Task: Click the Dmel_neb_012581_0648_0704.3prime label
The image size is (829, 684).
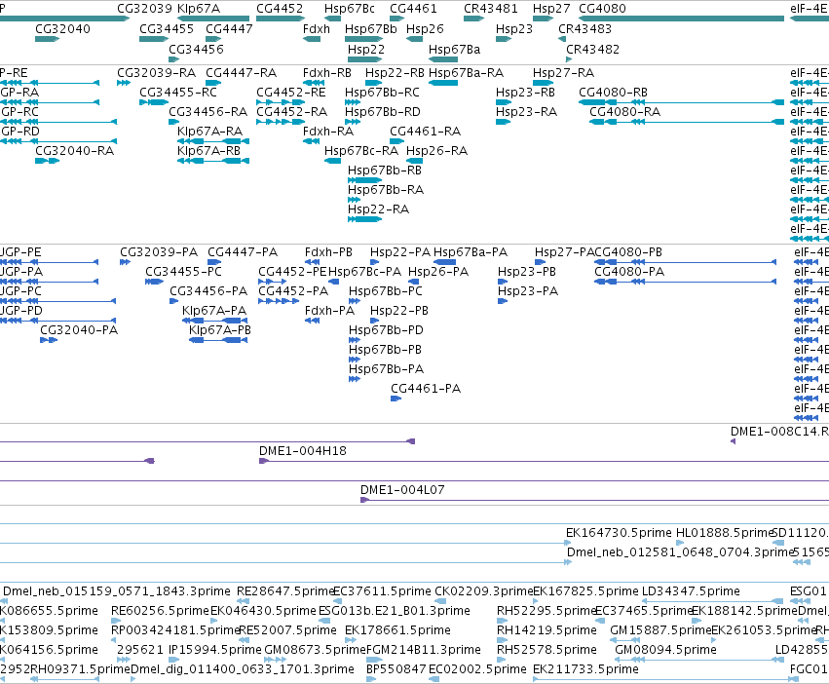Action: coord(680,552)
